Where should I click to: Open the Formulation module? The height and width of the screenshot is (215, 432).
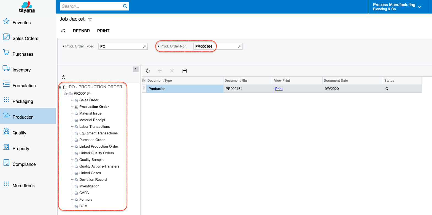(x=28, y=86)
